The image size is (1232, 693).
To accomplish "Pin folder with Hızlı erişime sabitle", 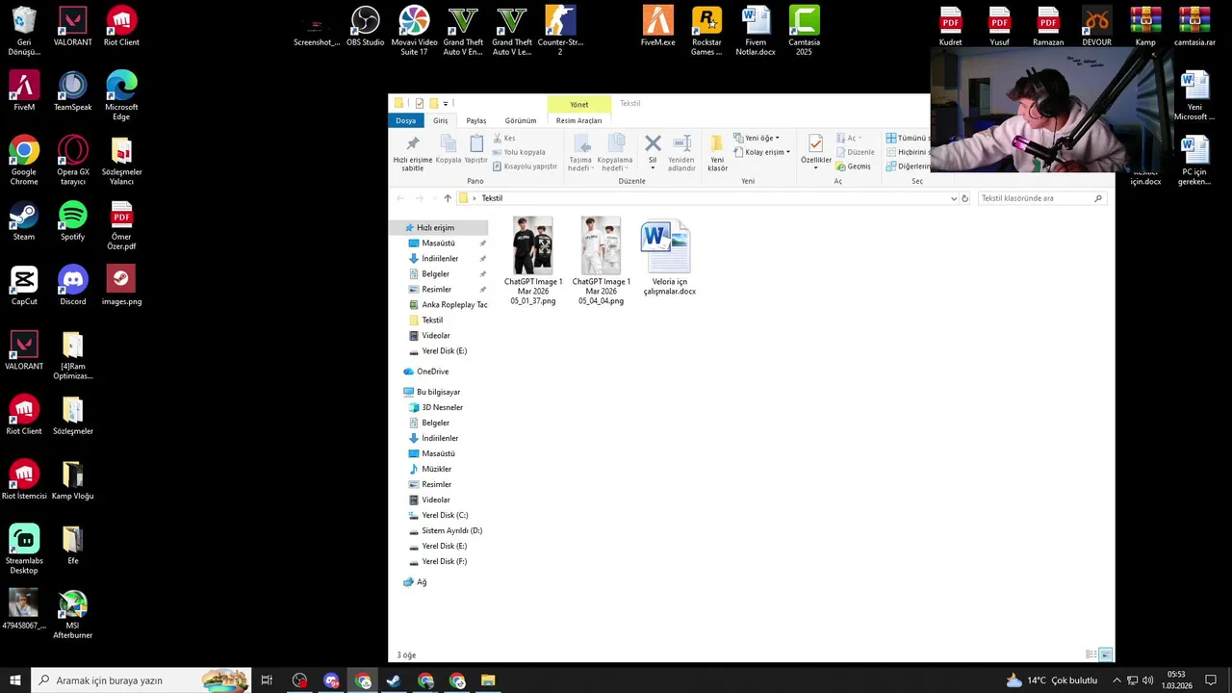I will [x=412, y=153].
